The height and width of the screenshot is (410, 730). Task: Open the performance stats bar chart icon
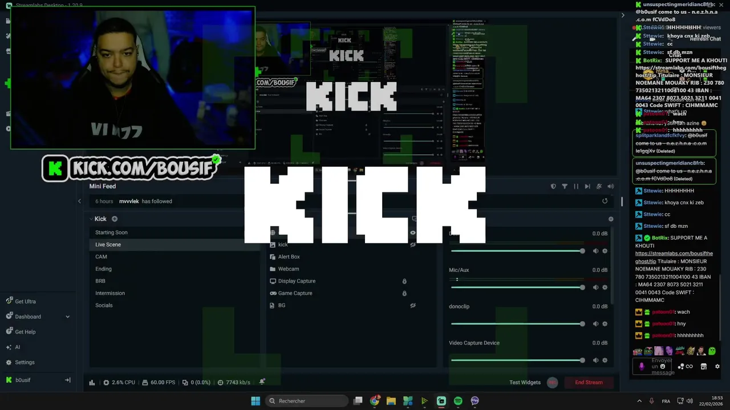[92, 382]
